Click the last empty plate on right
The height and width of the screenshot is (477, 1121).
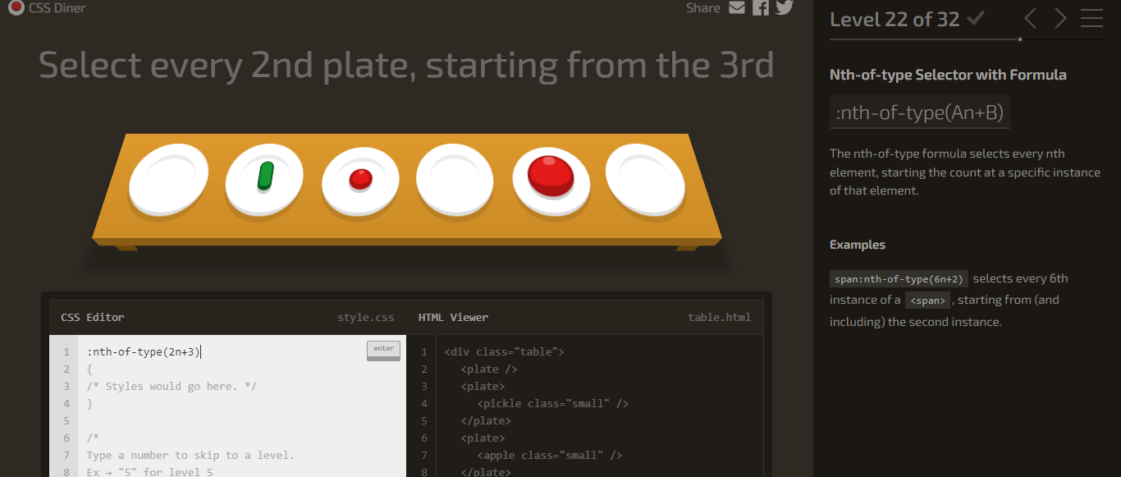pos(645,179)
